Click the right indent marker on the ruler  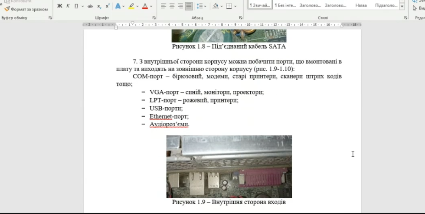coord(342,26)
